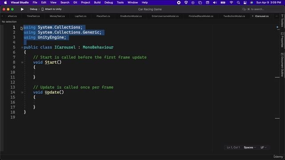The width and height of the screenshot is (285, 160).
Task: Click the UnityEngine using statement
Action: 45,37
